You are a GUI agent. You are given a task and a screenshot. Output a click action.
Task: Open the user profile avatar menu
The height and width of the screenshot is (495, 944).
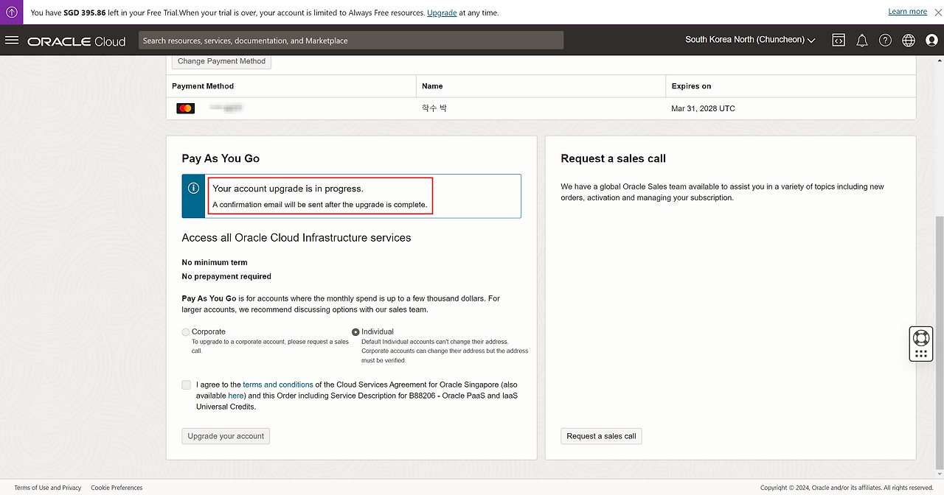click(x=931, y=41)
